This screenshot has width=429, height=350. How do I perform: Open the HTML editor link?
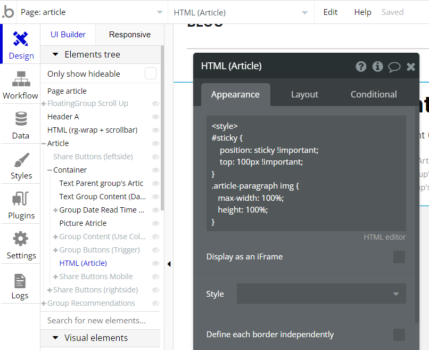(x=384, y=237)
